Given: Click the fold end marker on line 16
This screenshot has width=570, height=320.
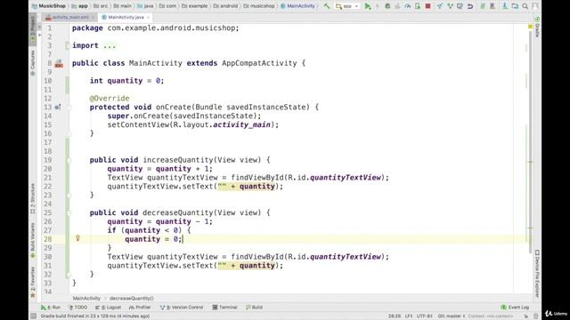Looking at the screenshot, I should [x=69, y=133].
